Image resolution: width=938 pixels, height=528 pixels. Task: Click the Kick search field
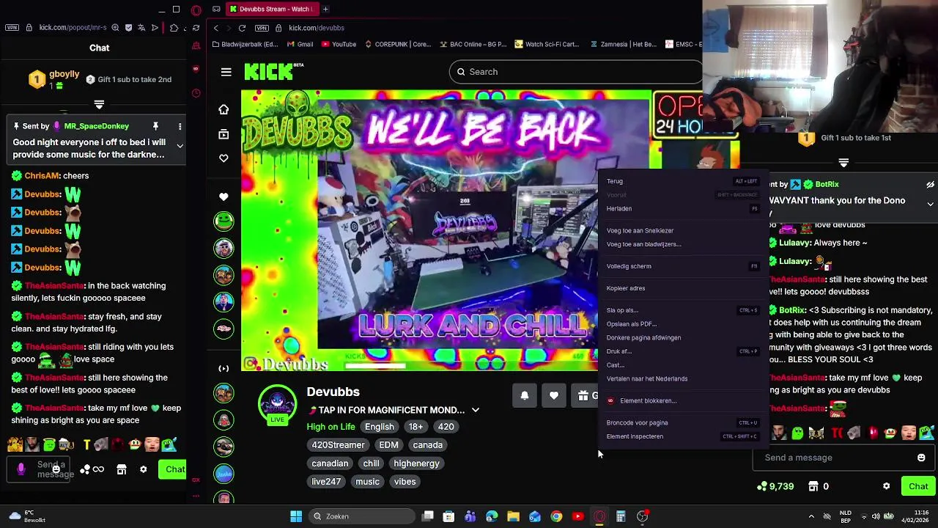(575, 72)
